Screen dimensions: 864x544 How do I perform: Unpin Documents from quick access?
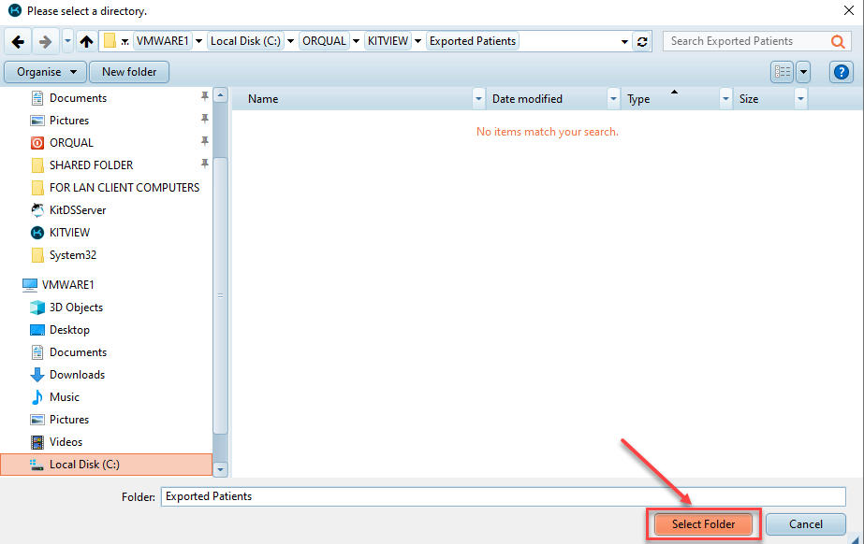(x=204, y=97)
